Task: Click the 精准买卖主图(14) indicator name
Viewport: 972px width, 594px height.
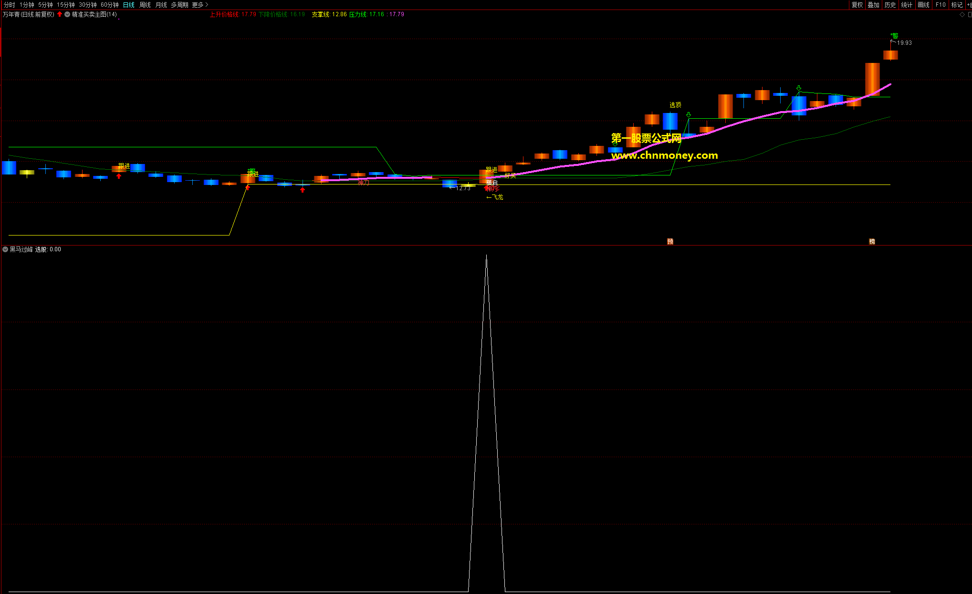Action: pos(94,14)
